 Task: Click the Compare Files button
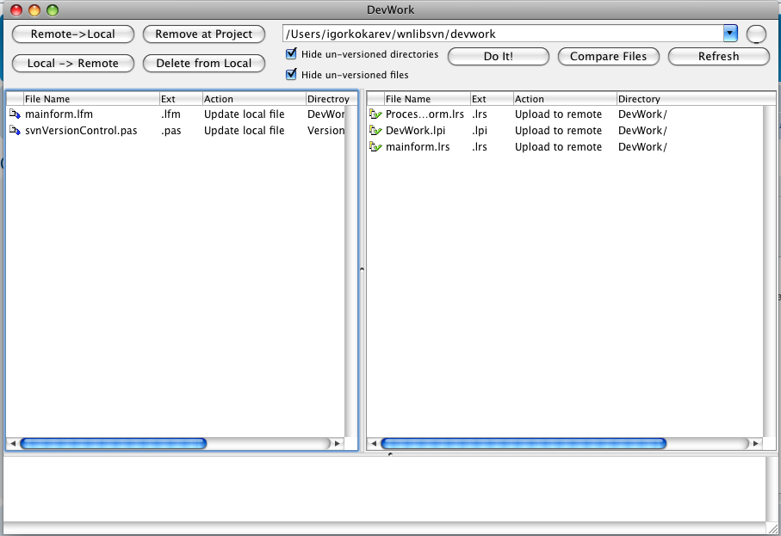coord(609,57)
